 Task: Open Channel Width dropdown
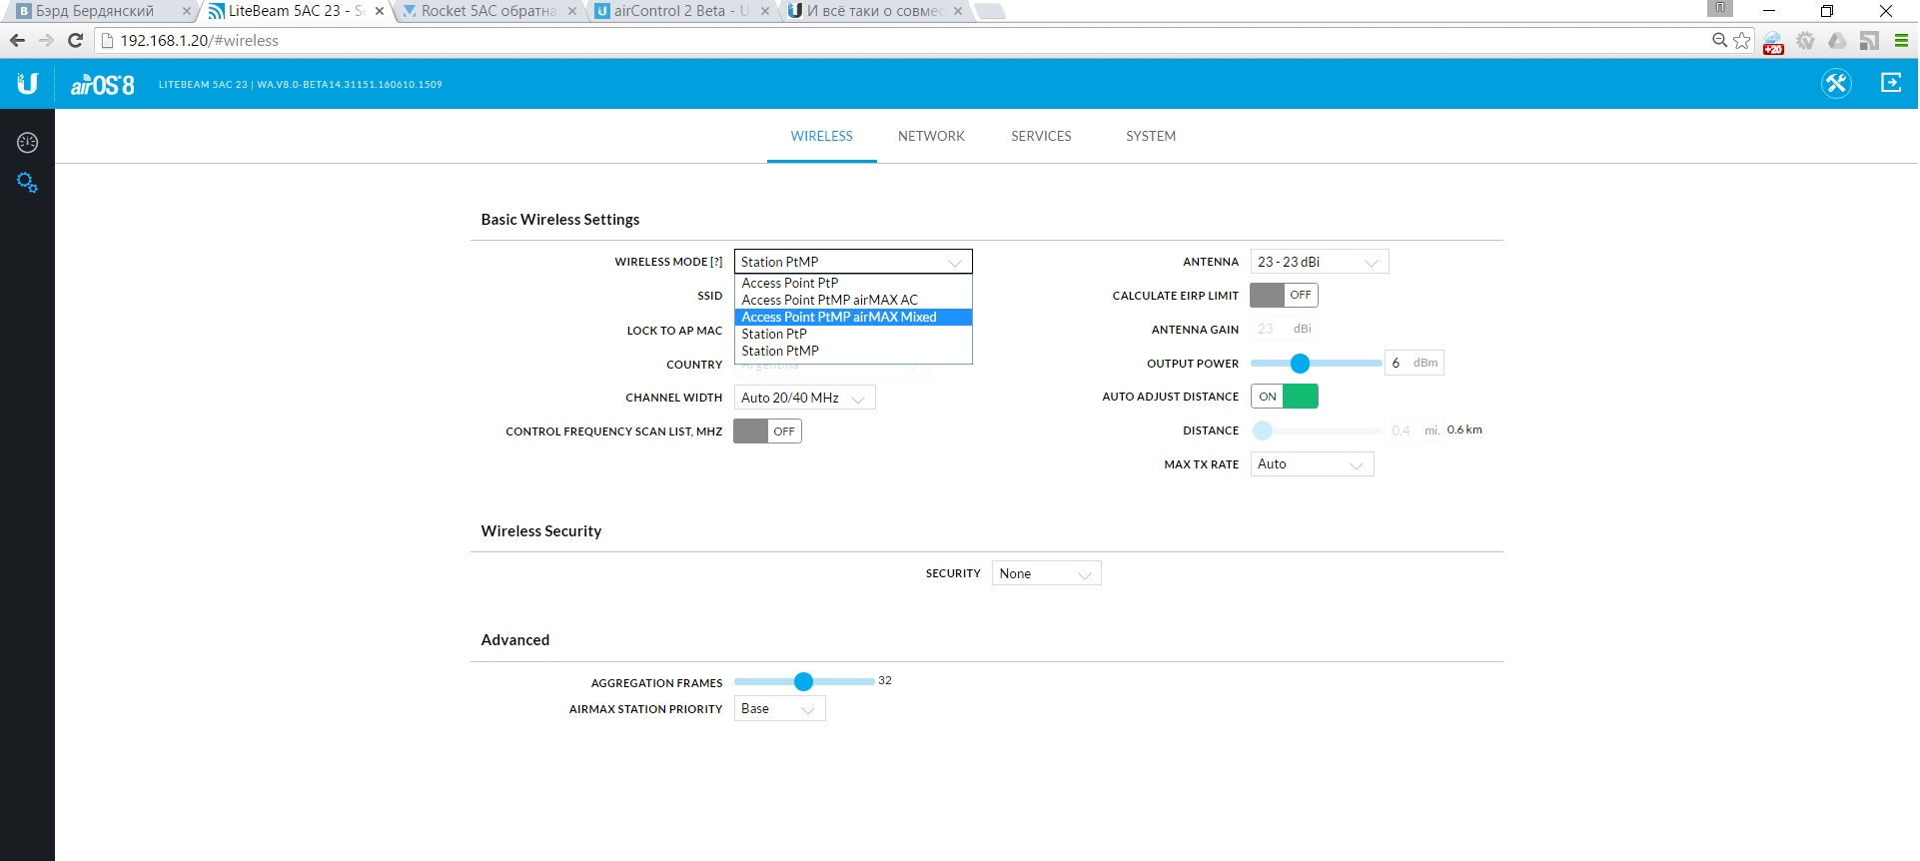coord(804,398)
